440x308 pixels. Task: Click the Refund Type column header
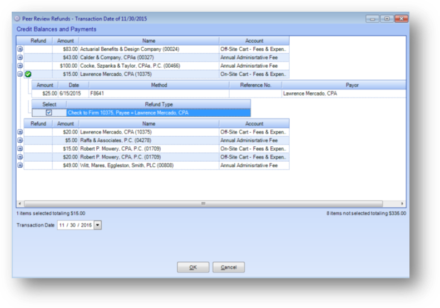[159, 104]
